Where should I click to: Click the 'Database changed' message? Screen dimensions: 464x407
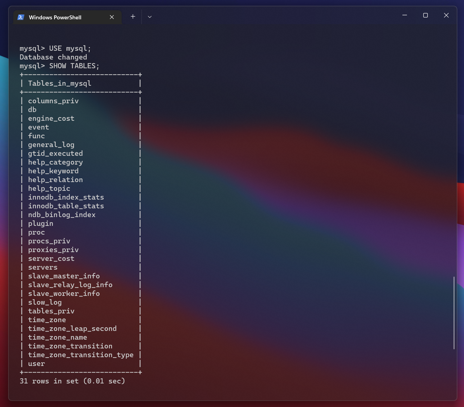coord(53,57)
